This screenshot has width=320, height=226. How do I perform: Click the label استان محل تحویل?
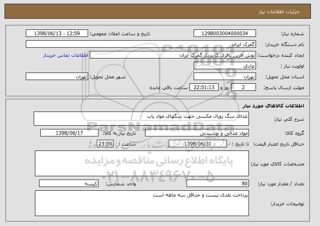point(285,77)
